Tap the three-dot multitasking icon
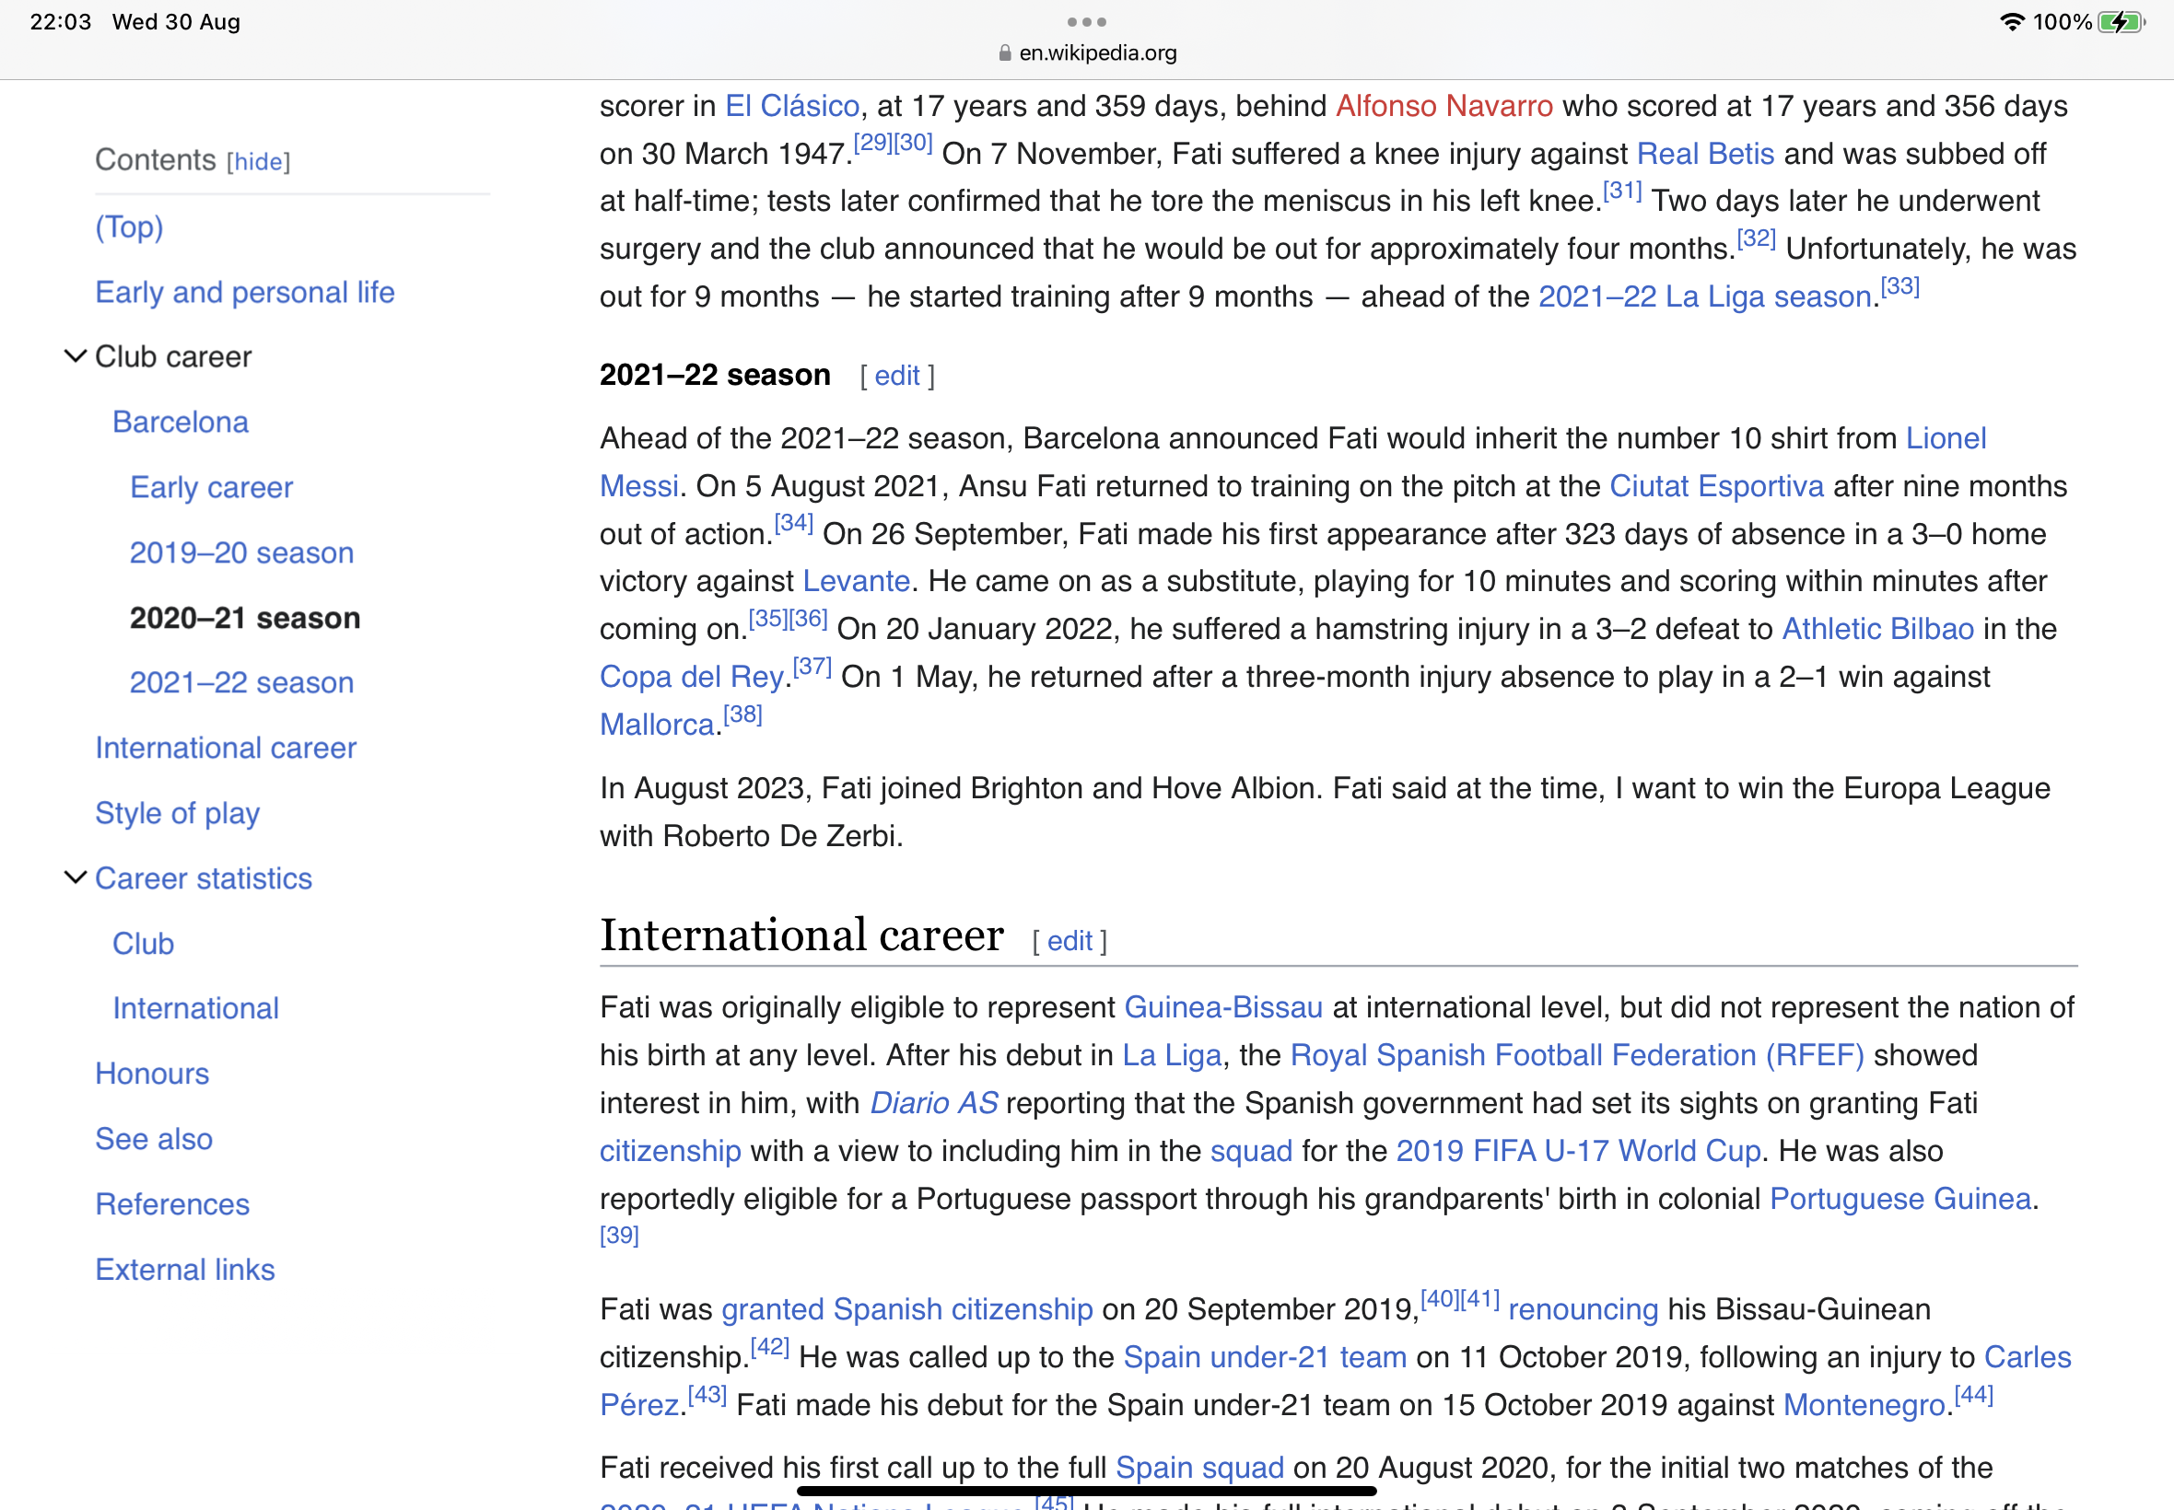This screenshot has height=1510, width=2174. pos(1086,22)
